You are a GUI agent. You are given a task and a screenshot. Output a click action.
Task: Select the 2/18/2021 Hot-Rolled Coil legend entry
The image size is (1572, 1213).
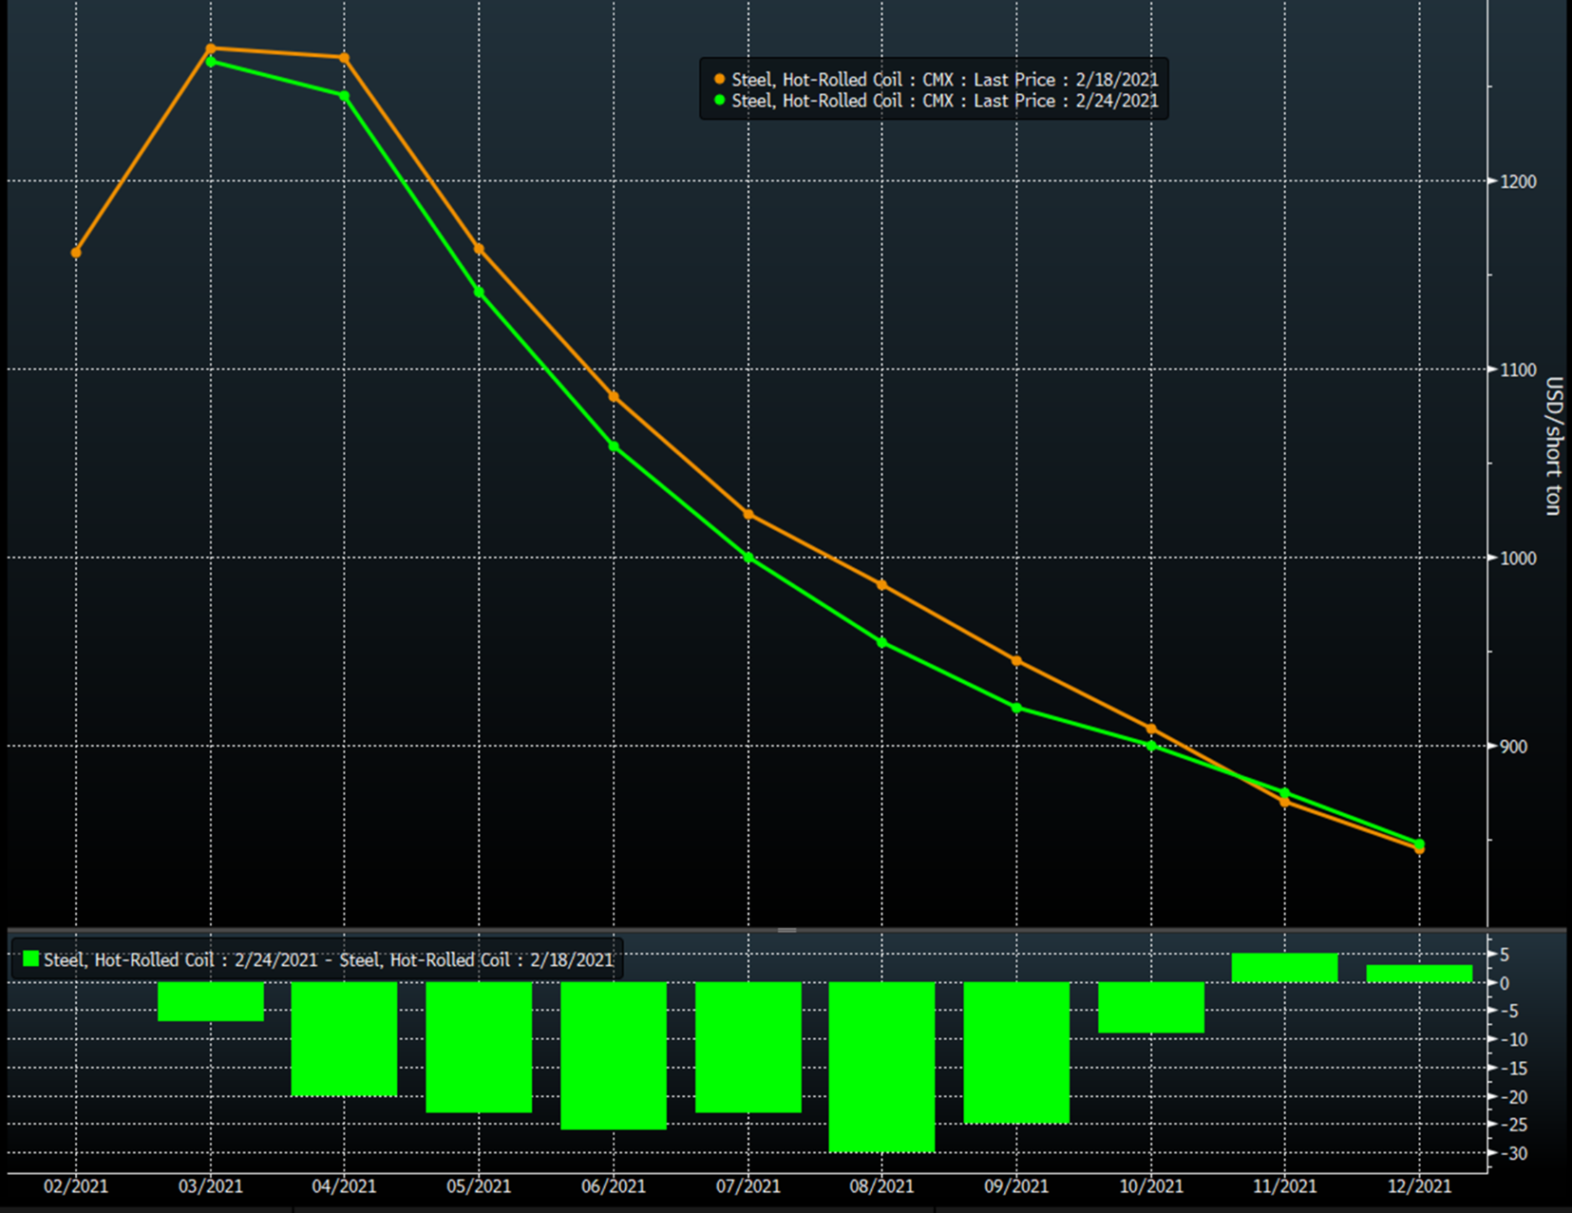pos(944,80)
